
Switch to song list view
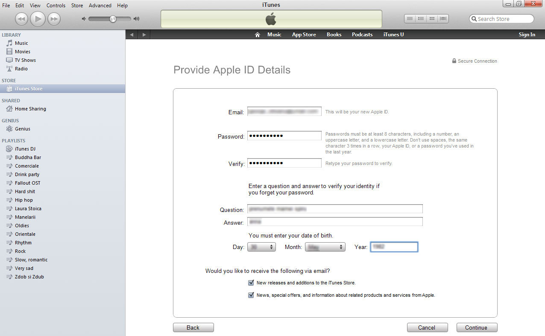[410, 19]
